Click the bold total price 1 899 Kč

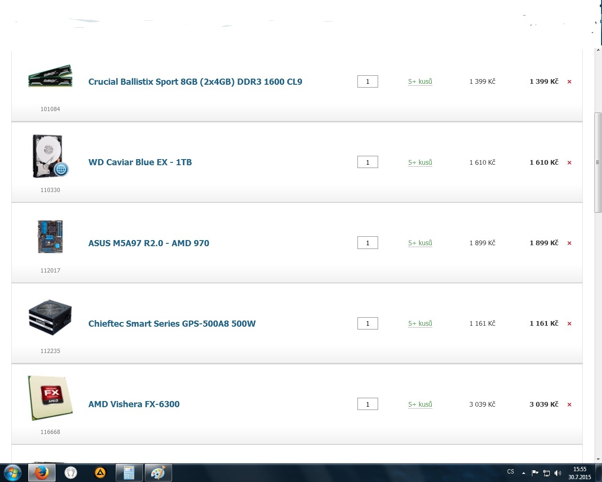click(544, 243)
